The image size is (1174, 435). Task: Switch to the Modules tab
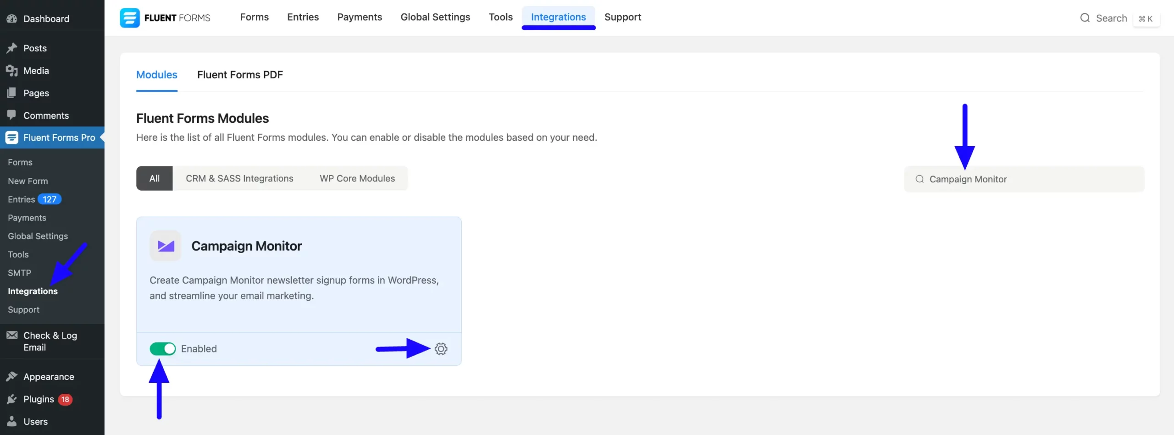pos(157,75)
